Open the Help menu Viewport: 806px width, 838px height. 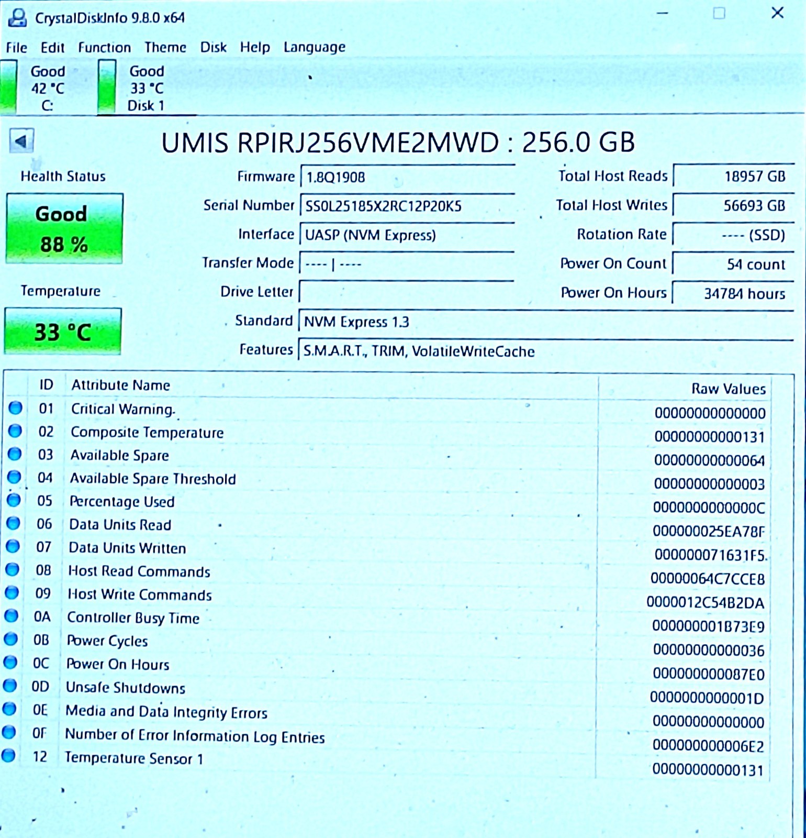pos(255,48)
